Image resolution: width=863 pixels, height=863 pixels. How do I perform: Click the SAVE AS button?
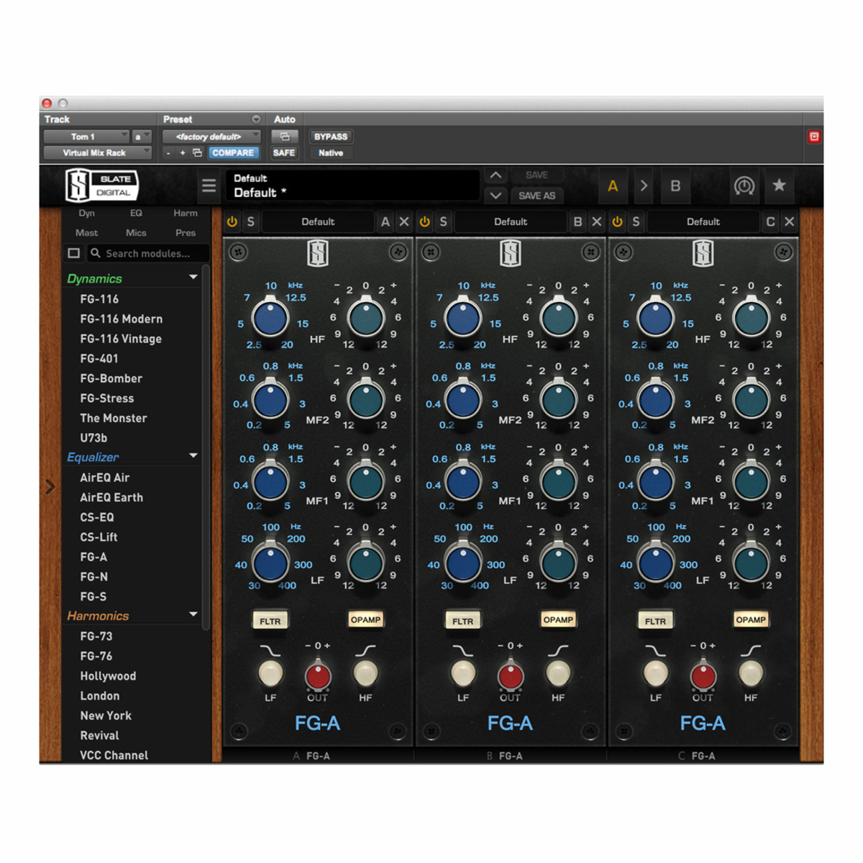(x=537, y=196)
